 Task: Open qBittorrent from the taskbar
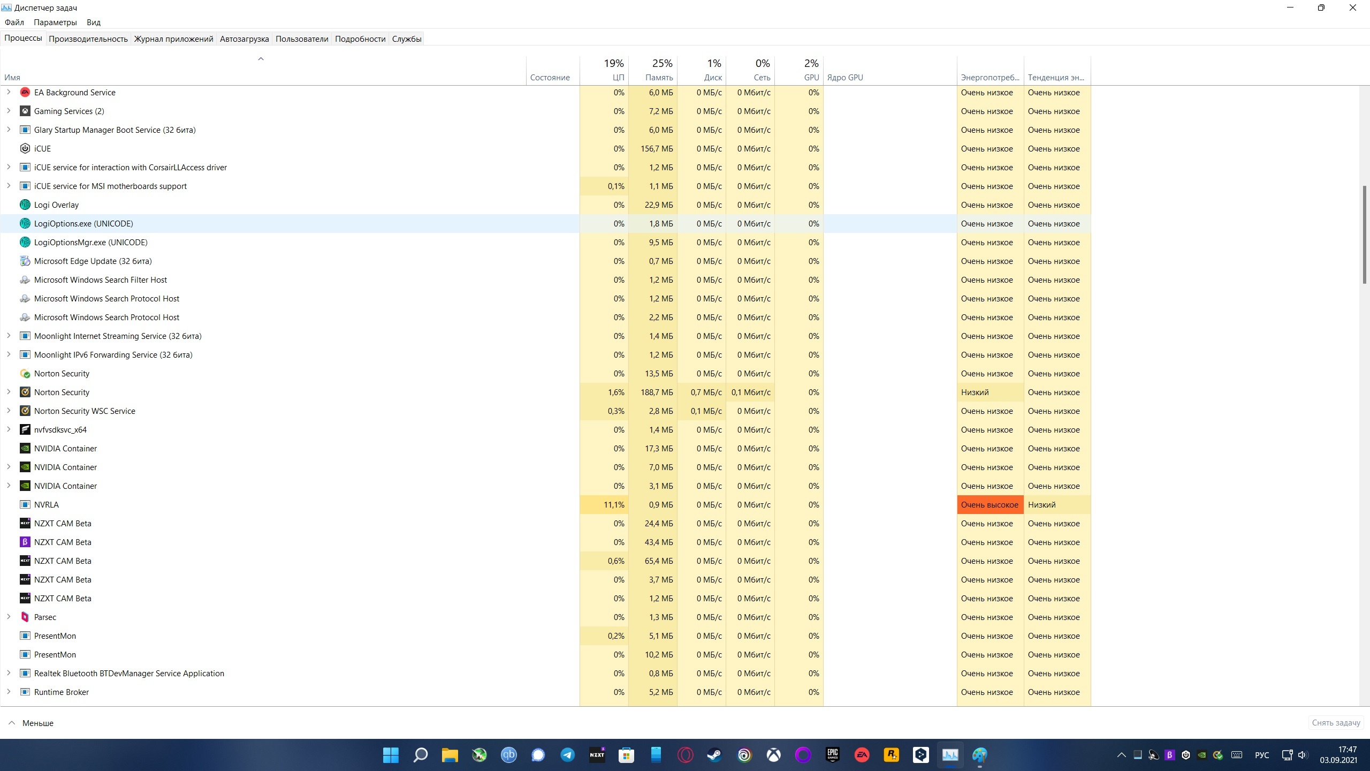click(509, 755)
